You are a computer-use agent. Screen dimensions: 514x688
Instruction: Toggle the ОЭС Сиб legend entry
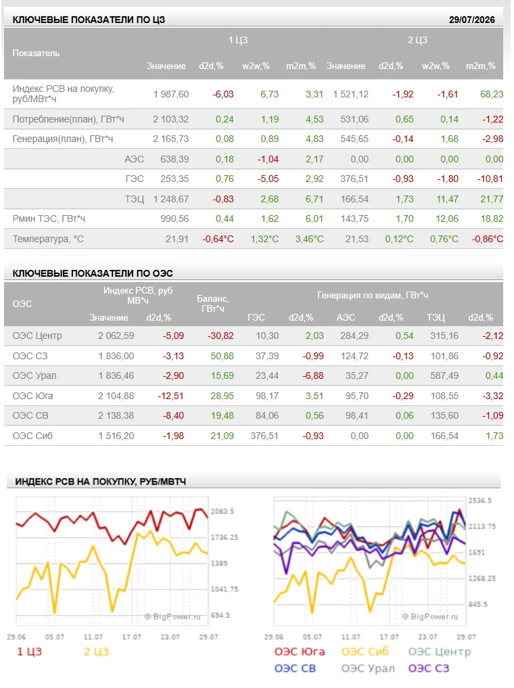[365, 651]
